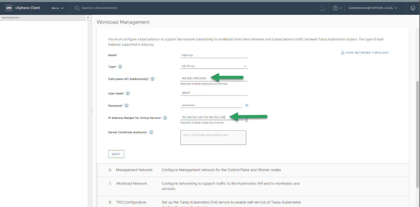This screenshot has height=207, width=420.
Task: Click the vertical scrollbar of the wizard
Action: click(417, 134)
